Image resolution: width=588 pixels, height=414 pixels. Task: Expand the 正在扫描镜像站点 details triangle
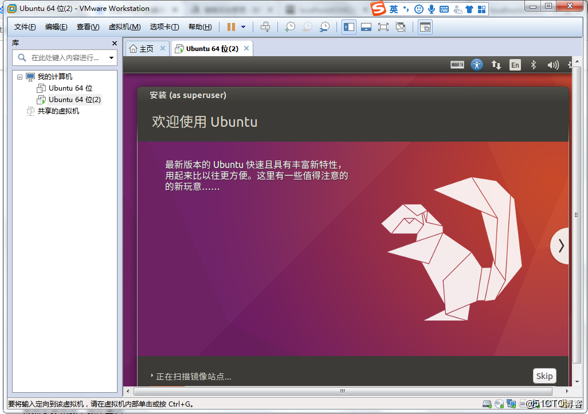tap(152, 376)
